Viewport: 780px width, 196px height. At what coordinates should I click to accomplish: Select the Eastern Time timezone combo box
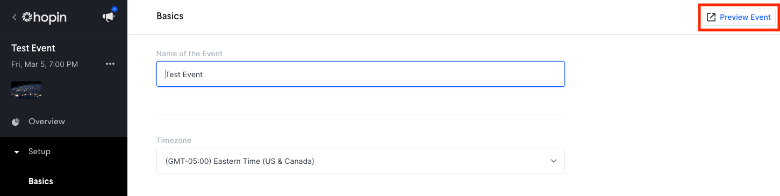point(360,161)
